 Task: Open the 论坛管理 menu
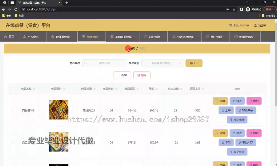(x=153, y=37)
